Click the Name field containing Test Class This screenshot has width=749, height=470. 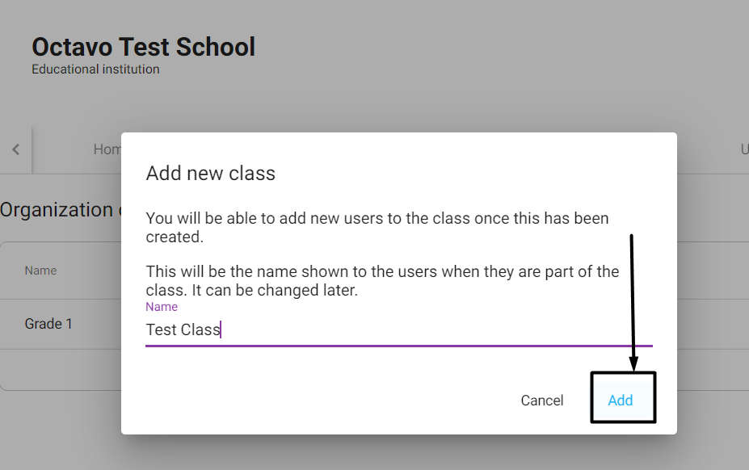pos(399,329)
